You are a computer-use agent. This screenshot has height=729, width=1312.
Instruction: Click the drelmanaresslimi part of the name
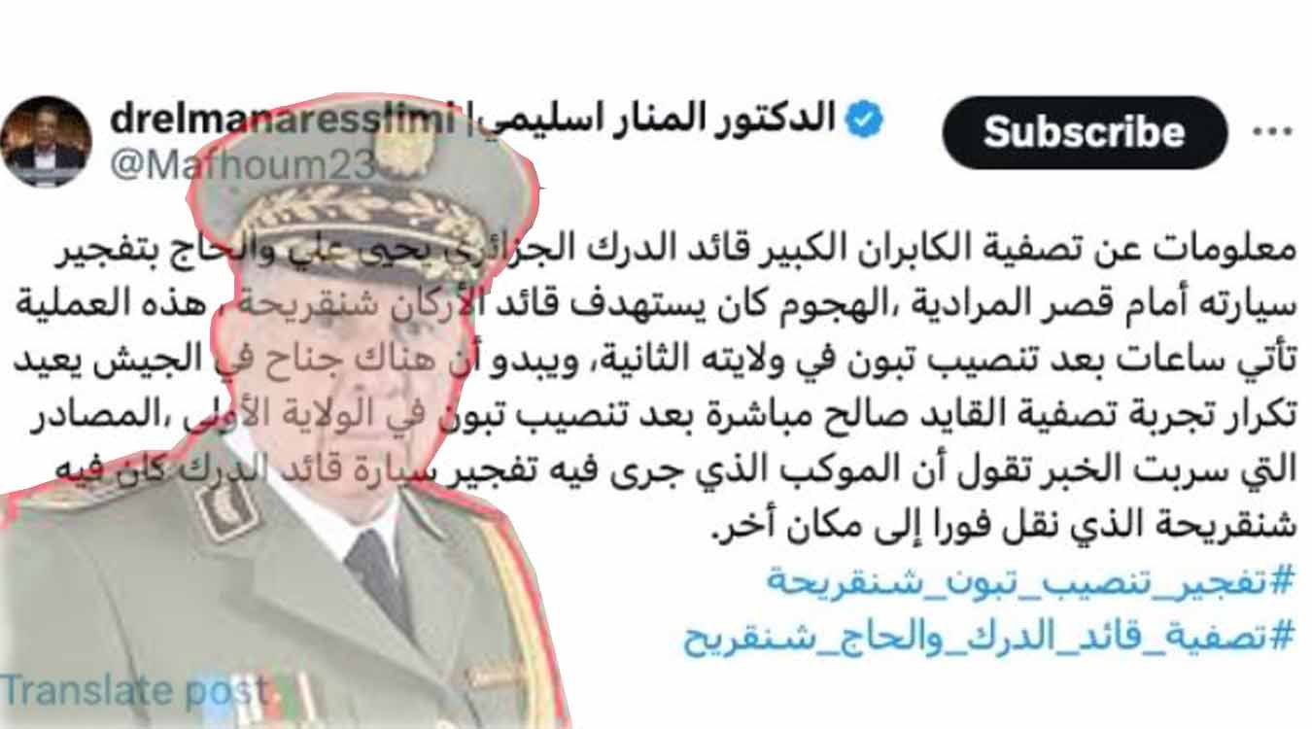coord(282,121)
